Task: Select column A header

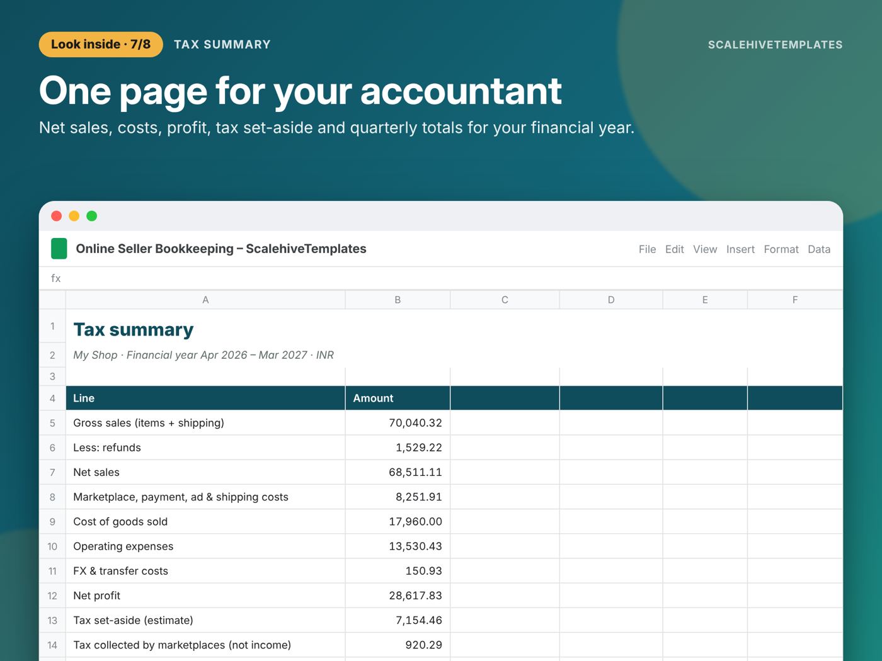Action: (x=205, y=300)
